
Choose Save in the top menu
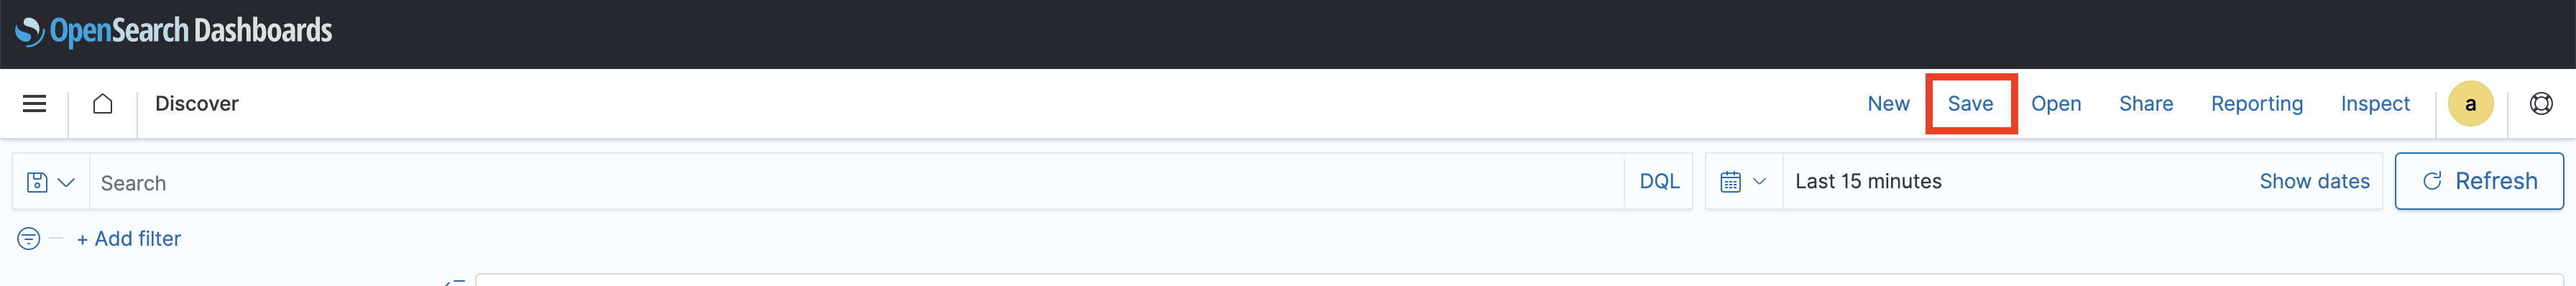[x=1970, y=103]
